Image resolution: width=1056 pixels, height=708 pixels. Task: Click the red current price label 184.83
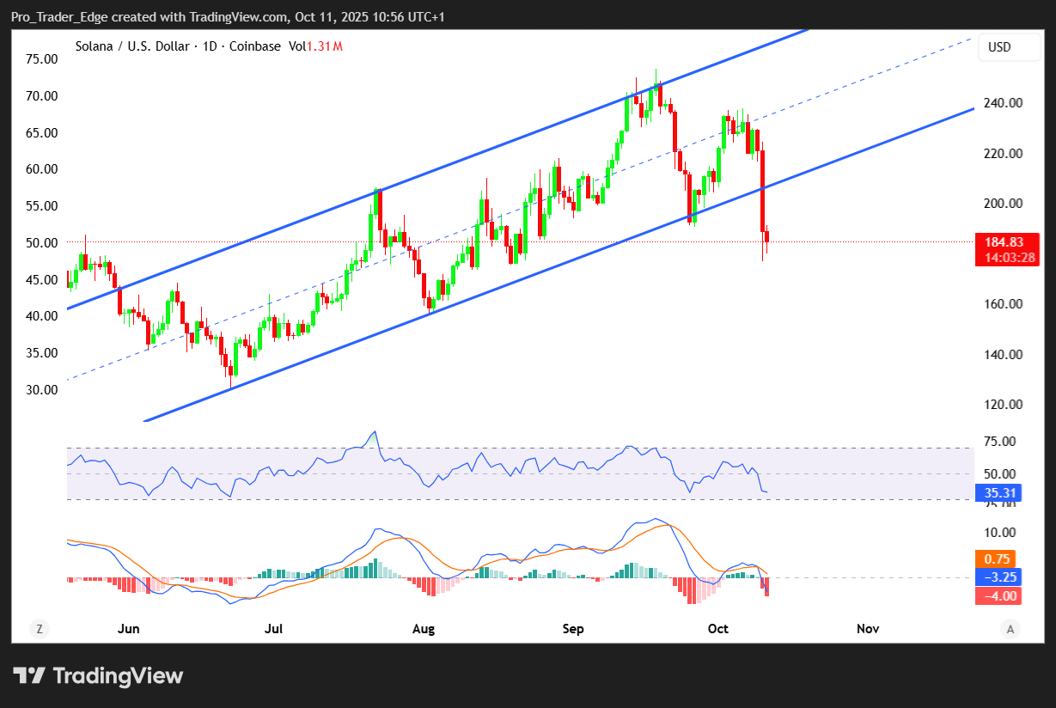click(x=1007, y=241)
